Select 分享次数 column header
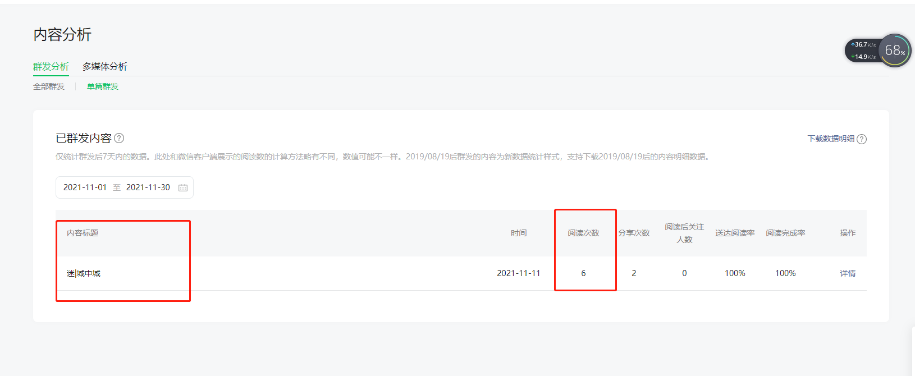915x376 pixels. [634, 233]
